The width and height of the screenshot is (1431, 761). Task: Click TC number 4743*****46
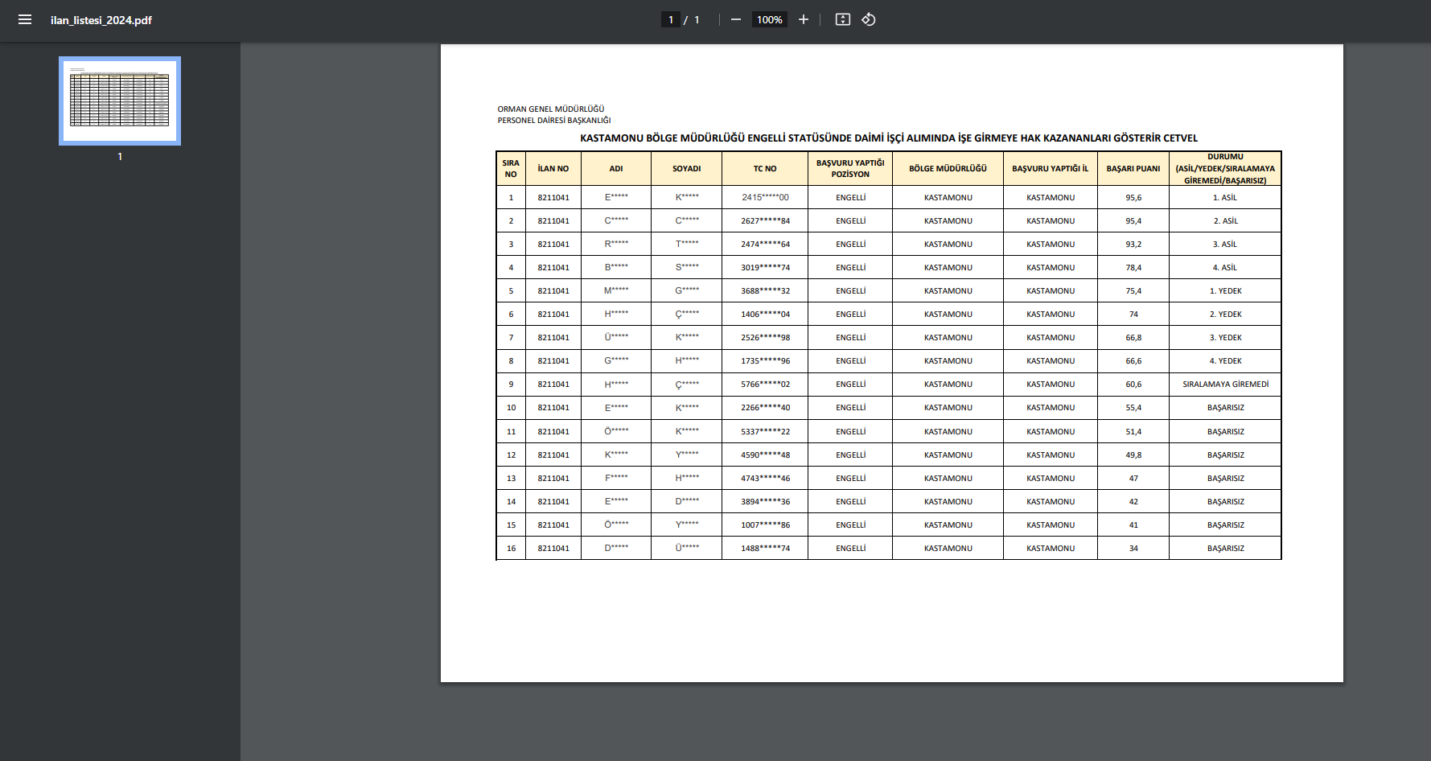tap(765, 478)
